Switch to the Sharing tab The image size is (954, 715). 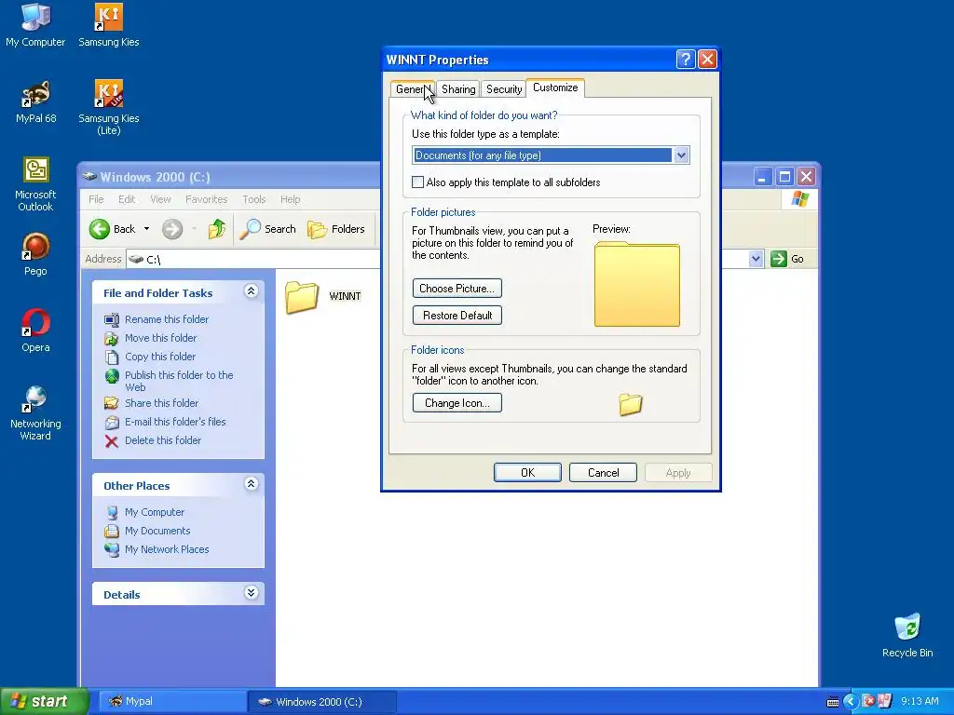(458, 89)
